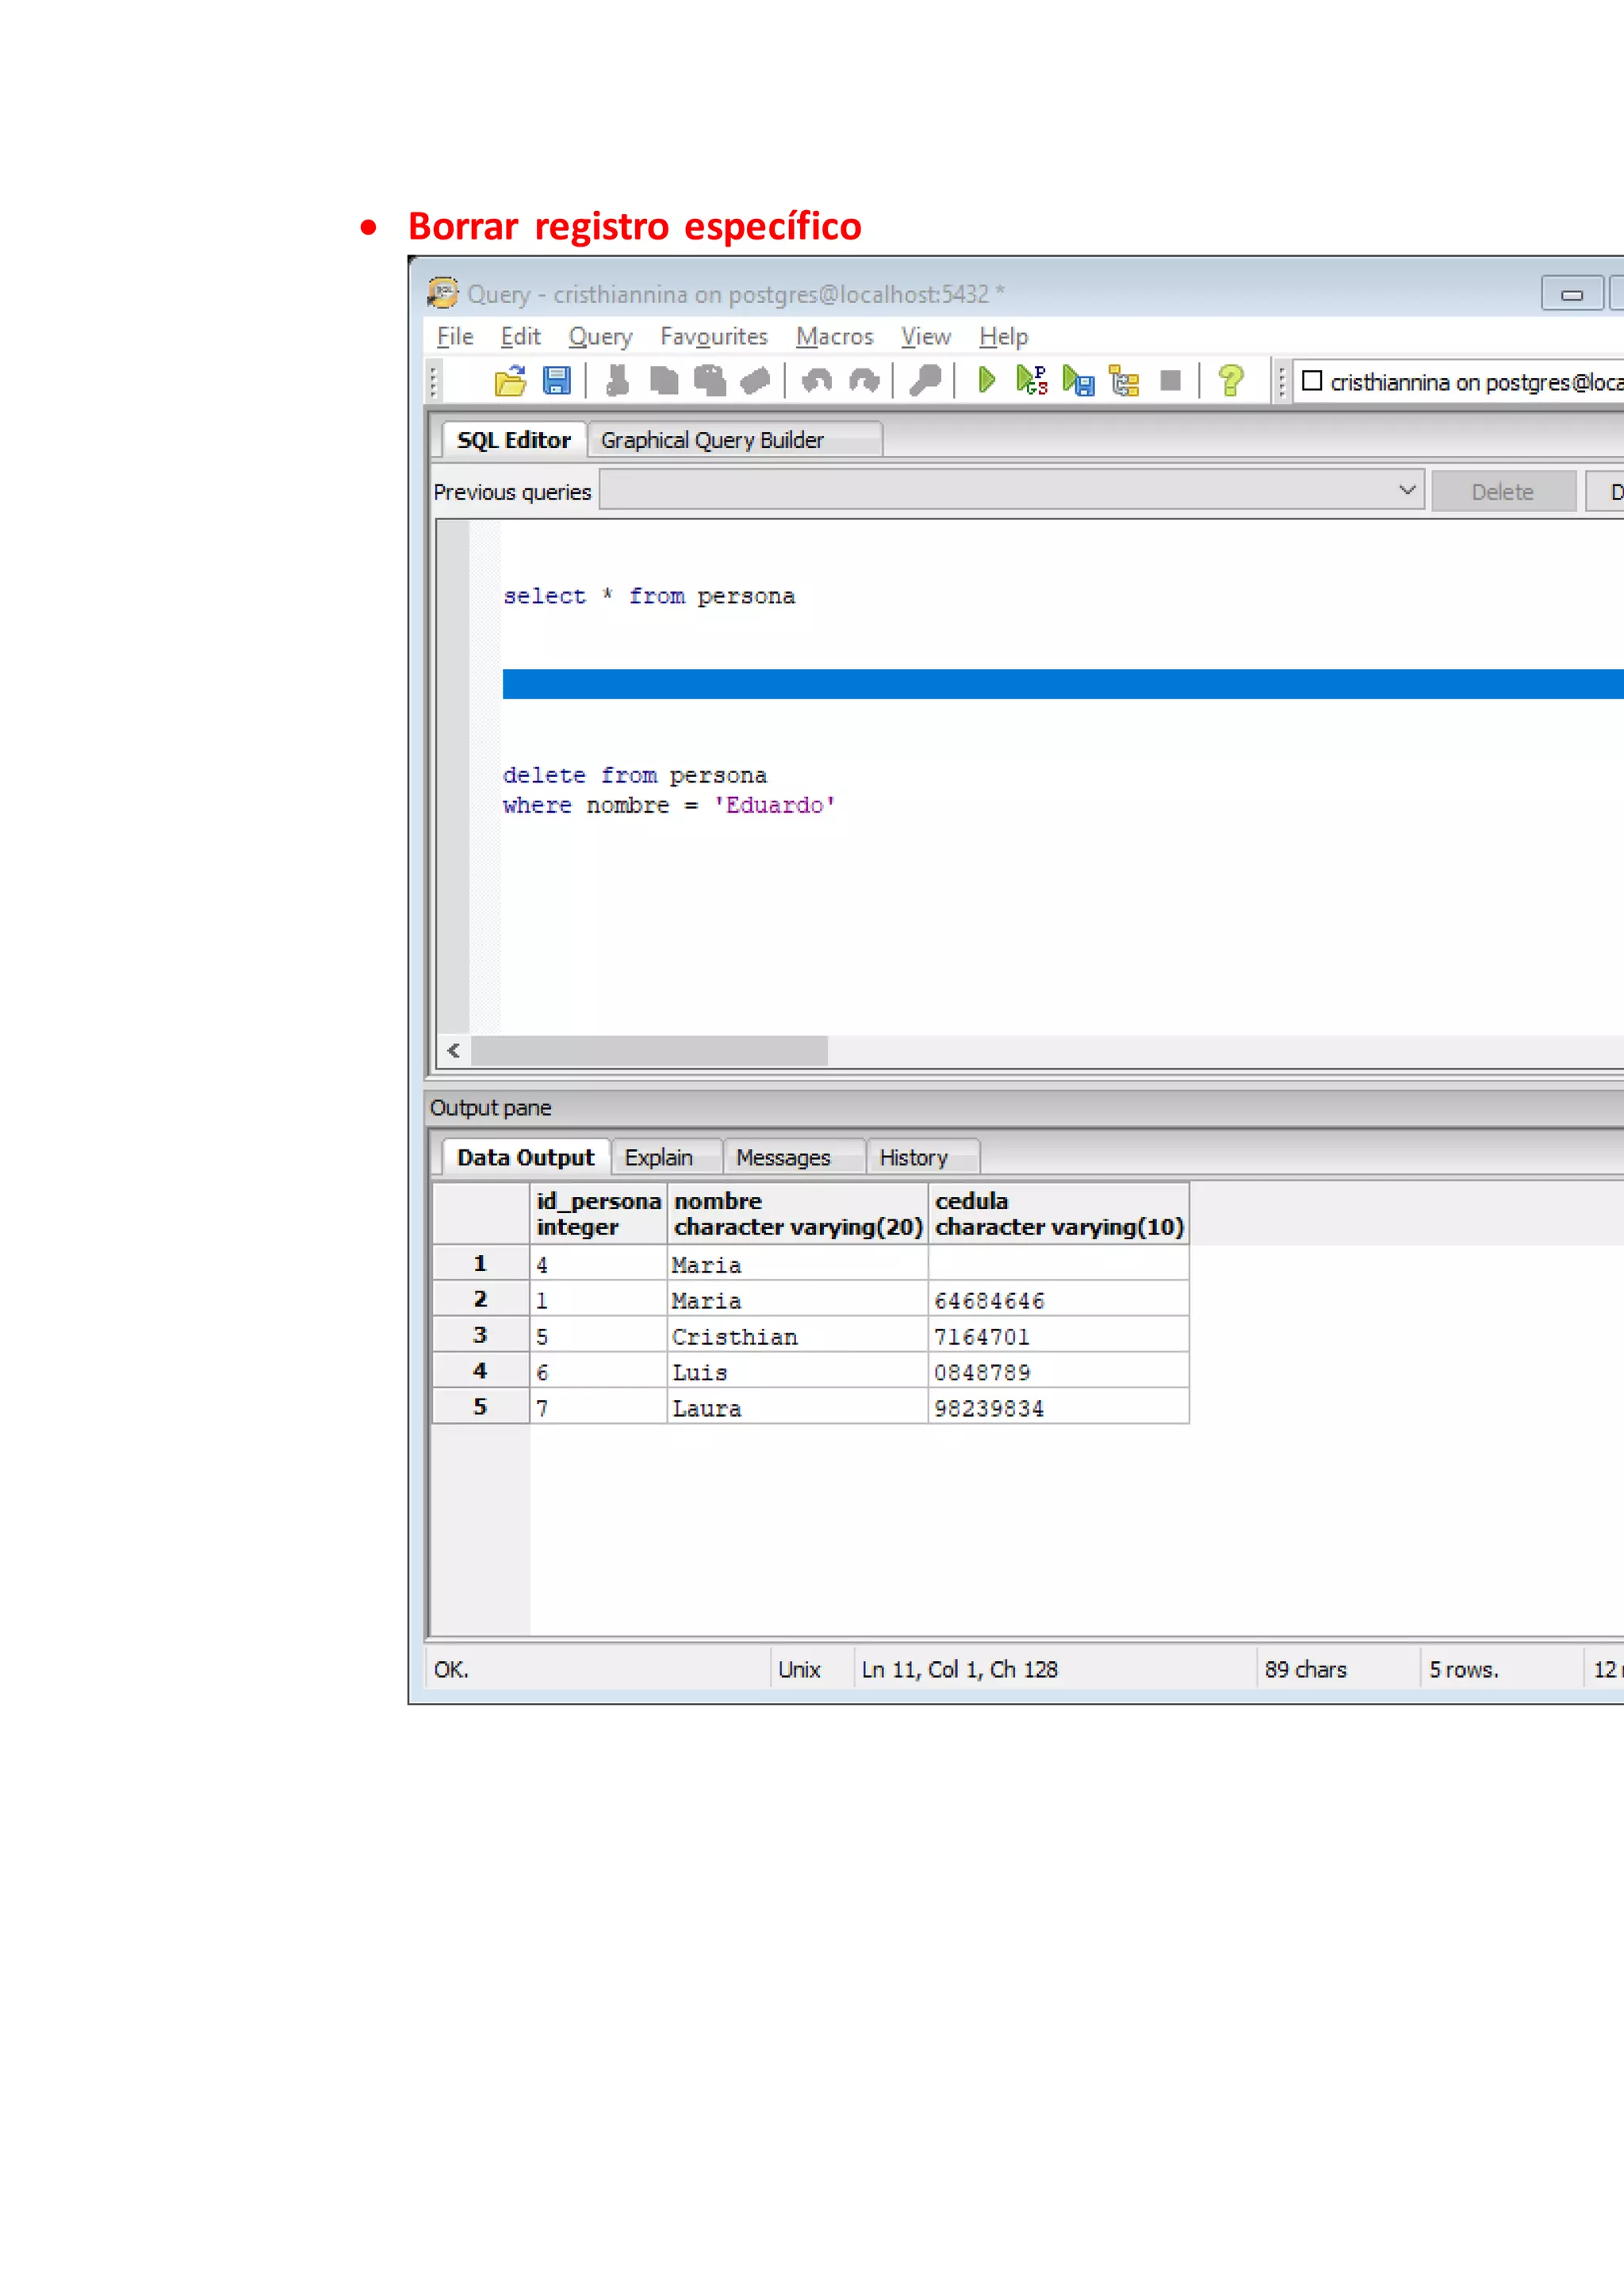This screenshot has height=2296, width=1624.
Task: Click the Undo arrow icon
Action: (x=817, y=381)
